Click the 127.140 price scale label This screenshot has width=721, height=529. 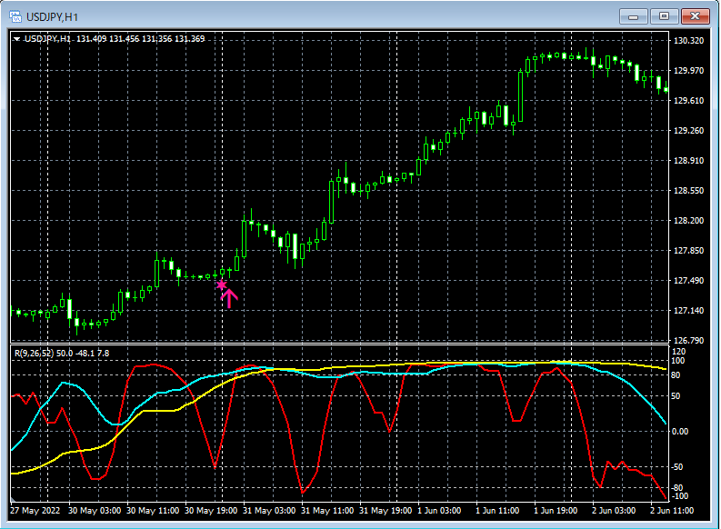pos(690,311)
